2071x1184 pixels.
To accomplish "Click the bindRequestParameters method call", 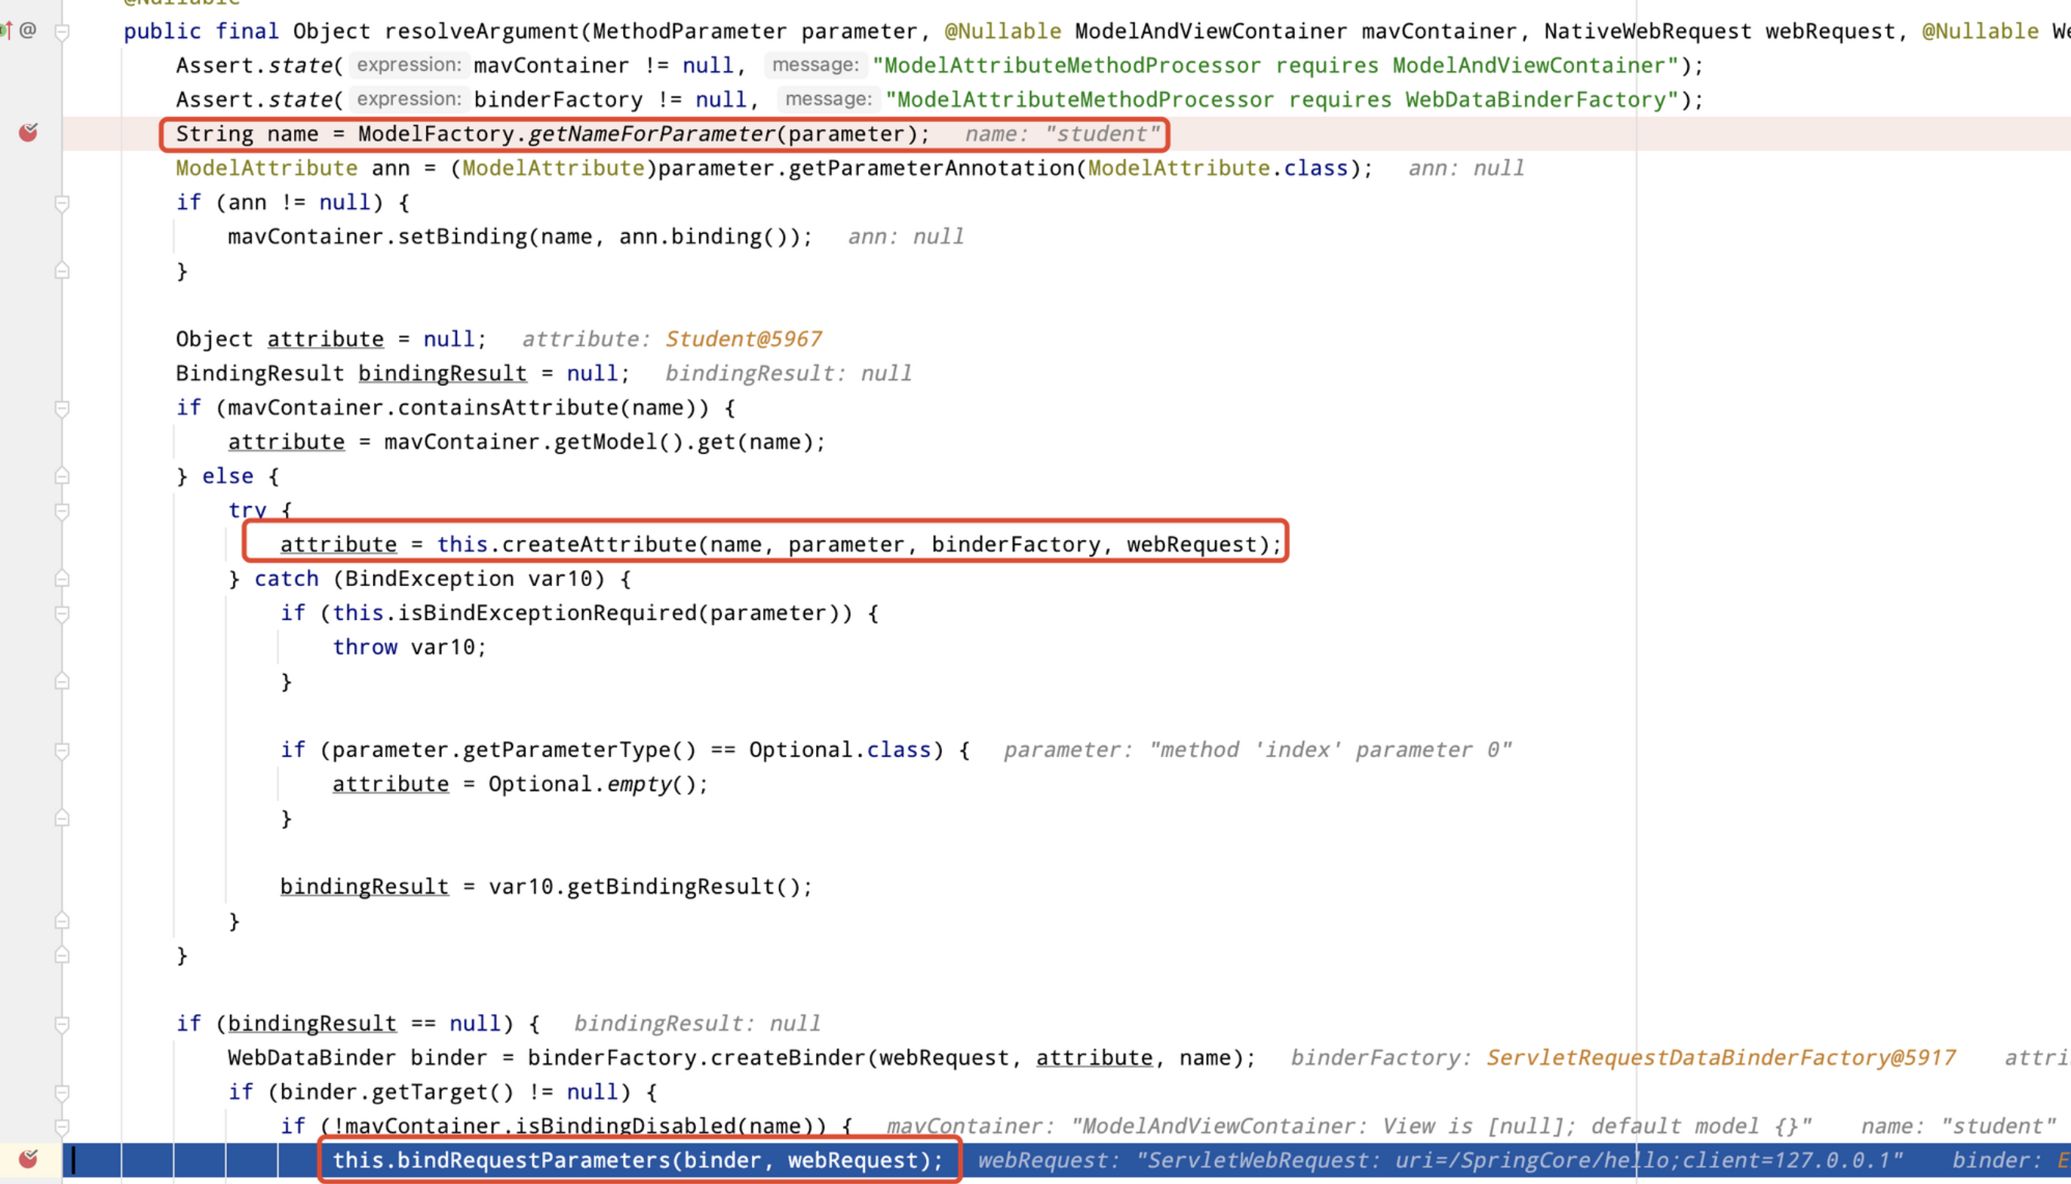I will [x=533, y=1160].
